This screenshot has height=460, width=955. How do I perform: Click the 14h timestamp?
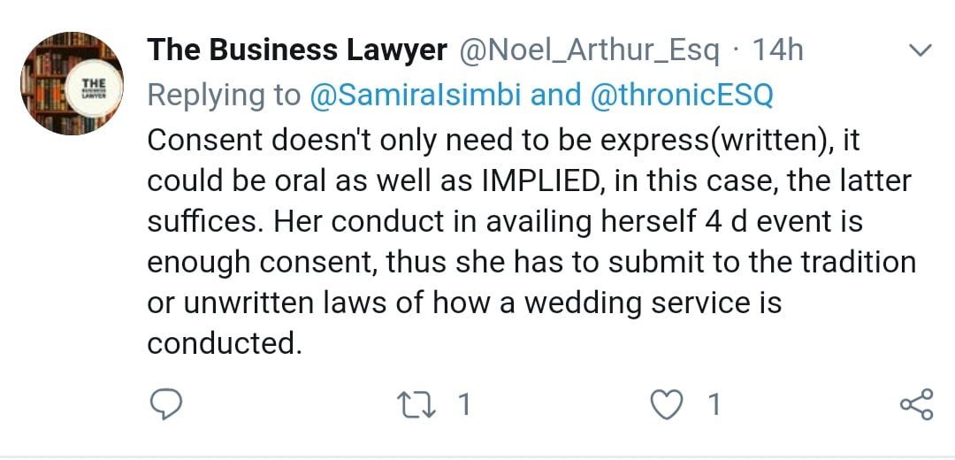click(776, 50)
